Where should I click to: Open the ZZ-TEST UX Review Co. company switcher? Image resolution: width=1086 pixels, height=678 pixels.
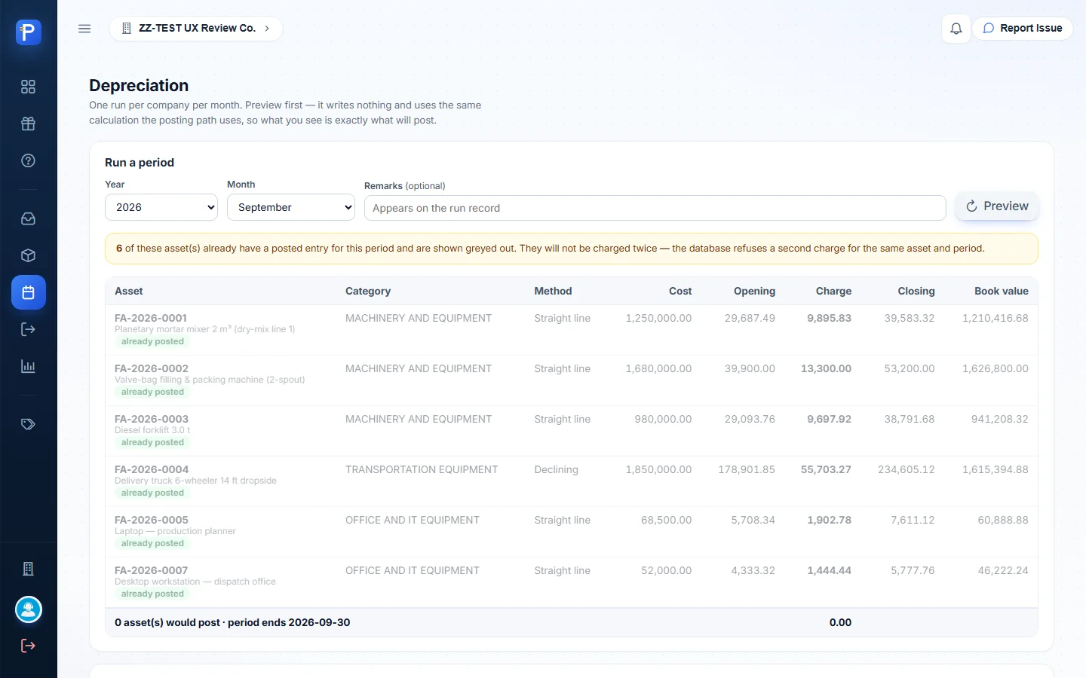click(196, 29)
